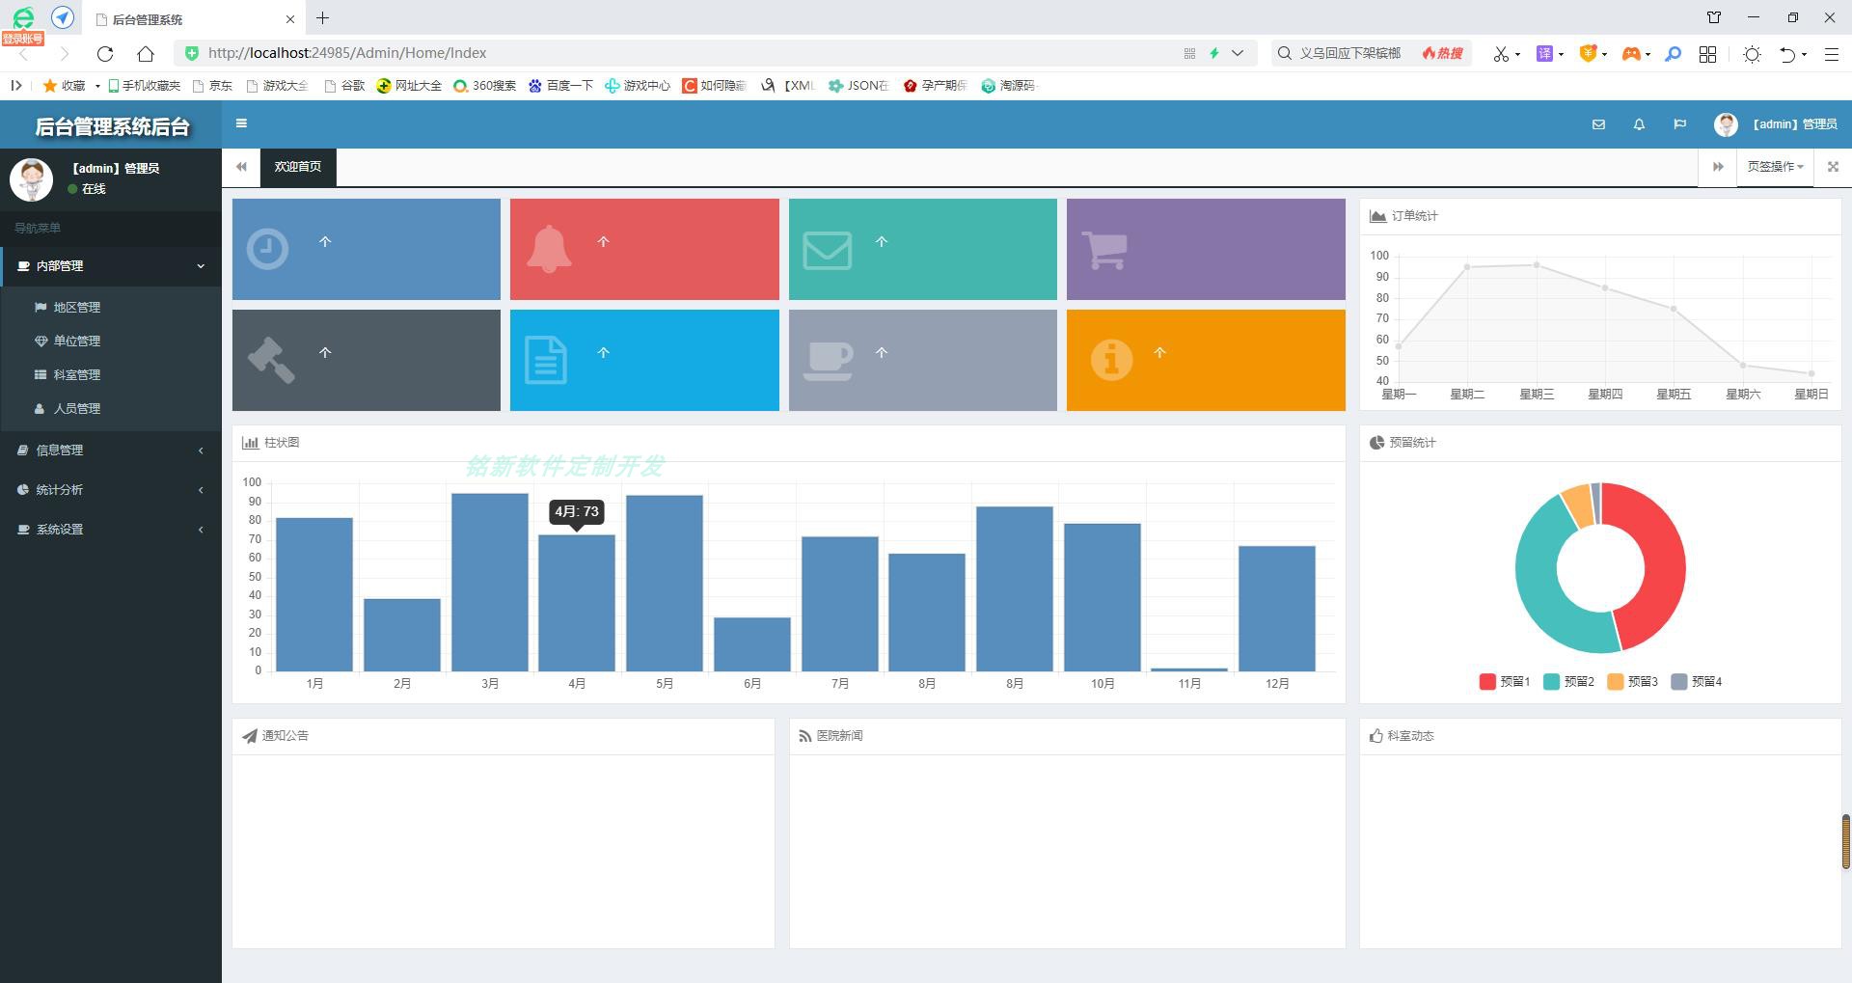The width and height of the screenshot is (1852, 983).
Task: Open 地区管理 in the sidebar
Action: [x=77, y=308]
